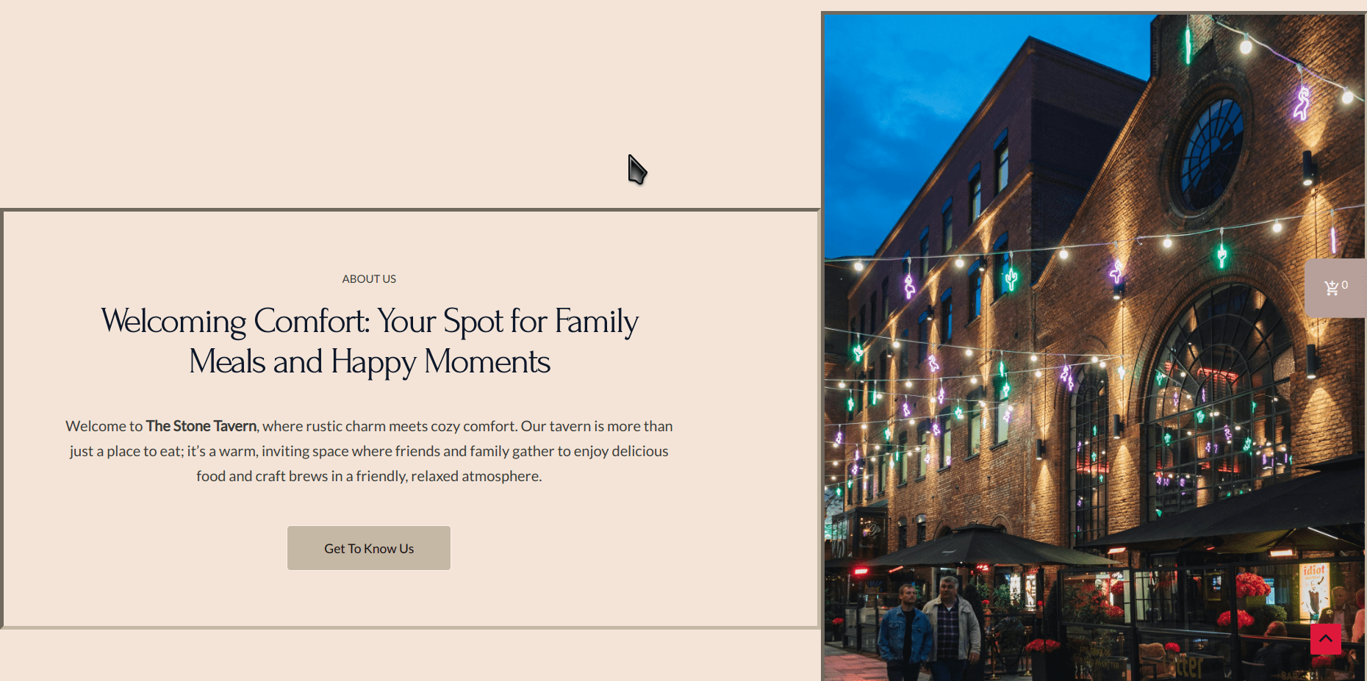The width and height of the screenshot is (1367, 681).
Task: Click the green neon cactus light
Action: pyautogui.click(x=1011, y=278)
